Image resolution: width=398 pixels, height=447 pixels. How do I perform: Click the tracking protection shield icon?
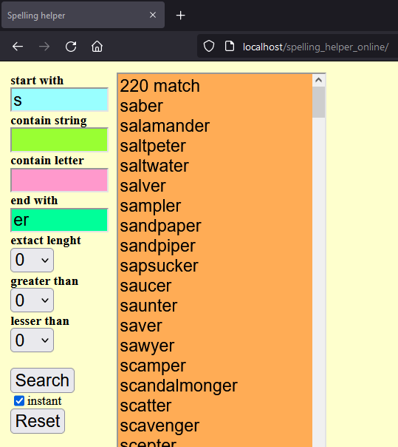pos(209,46)
